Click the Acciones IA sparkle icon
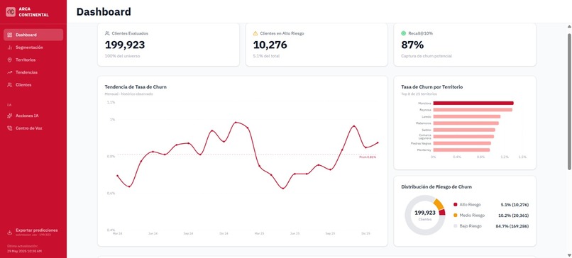The height and width of the screenshot is (258, 572). click(x=10, y=116)
